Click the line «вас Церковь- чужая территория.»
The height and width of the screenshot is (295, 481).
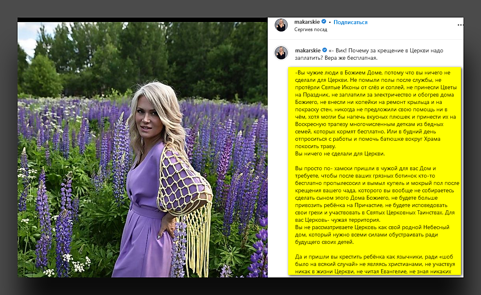[337, 220]
